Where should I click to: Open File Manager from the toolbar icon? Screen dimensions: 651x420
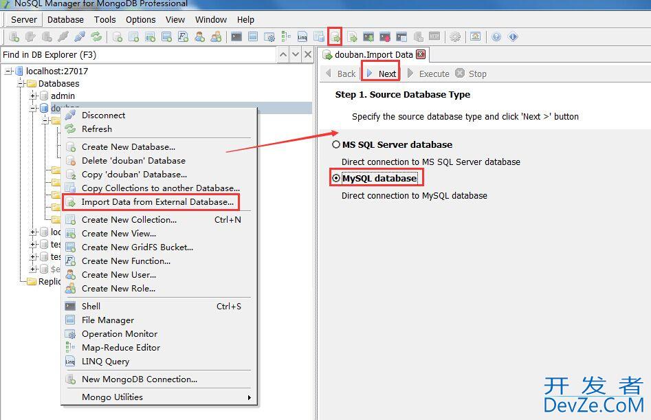pos(253,37)
